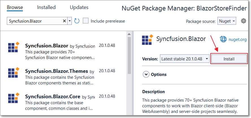Viewport: 251px width, 118px height.
Task: Clear the search text with the X icon
Action: click(x=64, y=21)
